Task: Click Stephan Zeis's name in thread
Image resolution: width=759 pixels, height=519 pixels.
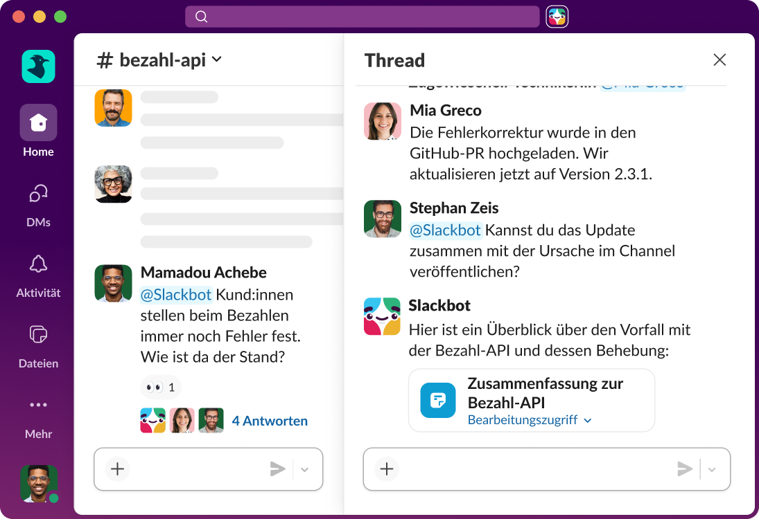Action: tap(453, 208)
